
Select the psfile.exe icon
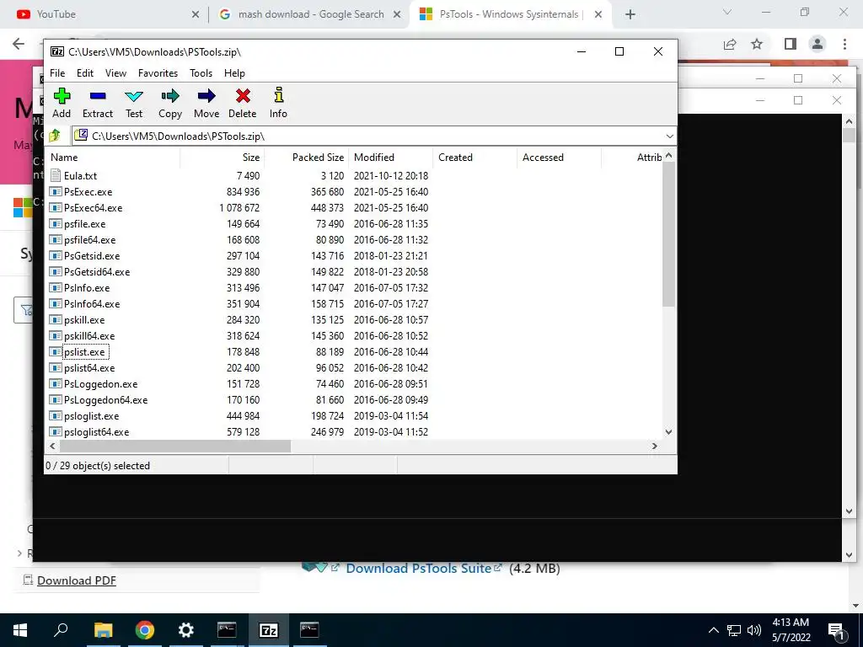(55, 223)
